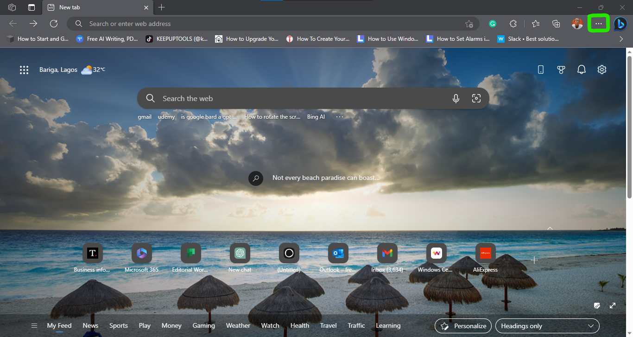This screenshot has height=337, width=633.
Task: Switch to the Sports feed tab
Action: click(x=119, y=325)
